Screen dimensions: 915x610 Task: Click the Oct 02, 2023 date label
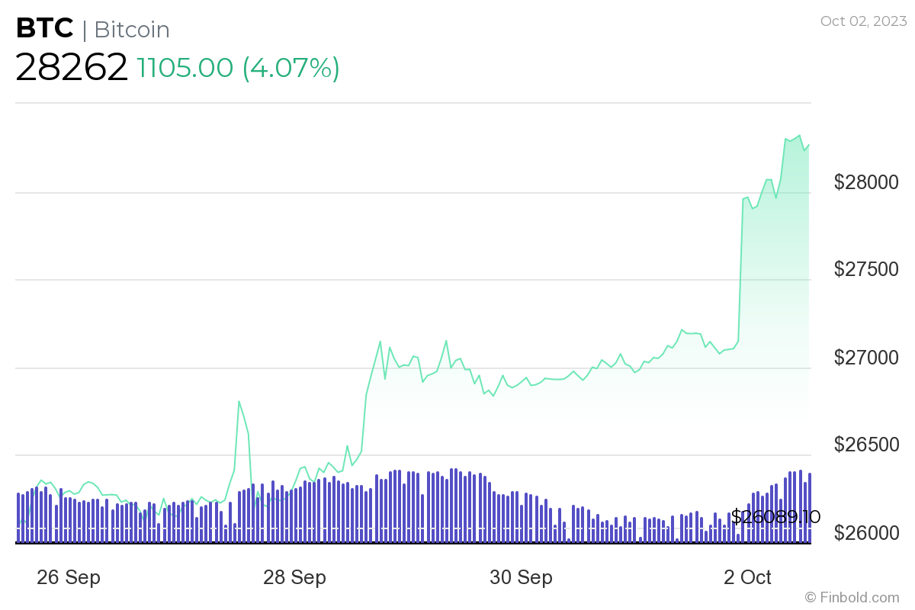coord(864,21)
